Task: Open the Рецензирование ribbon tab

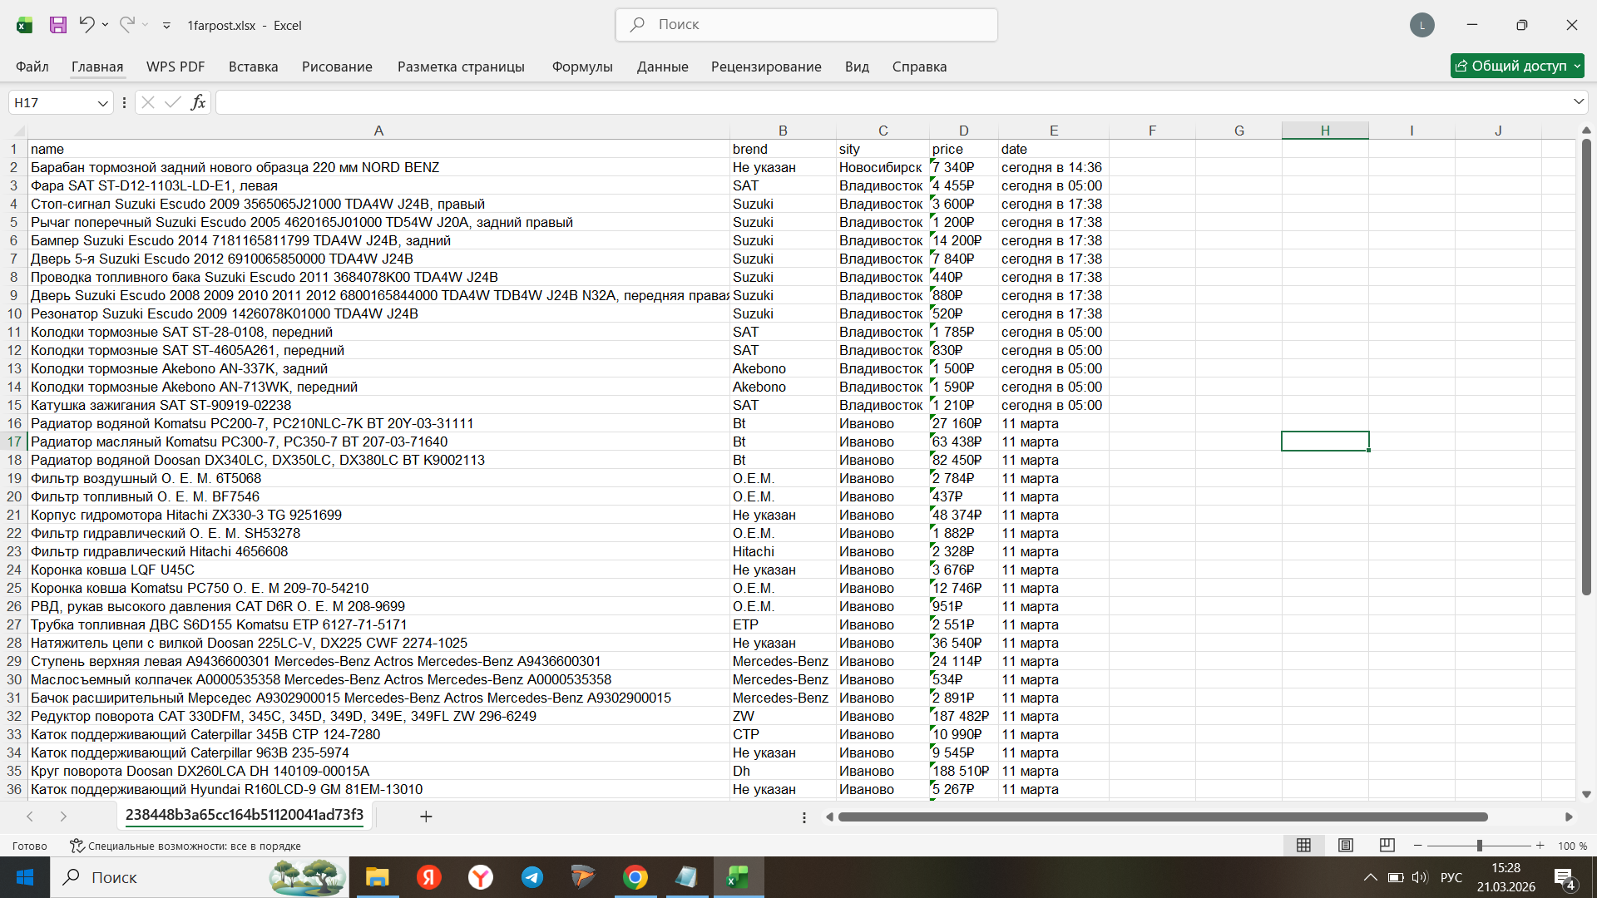Action: coord(766,67)
